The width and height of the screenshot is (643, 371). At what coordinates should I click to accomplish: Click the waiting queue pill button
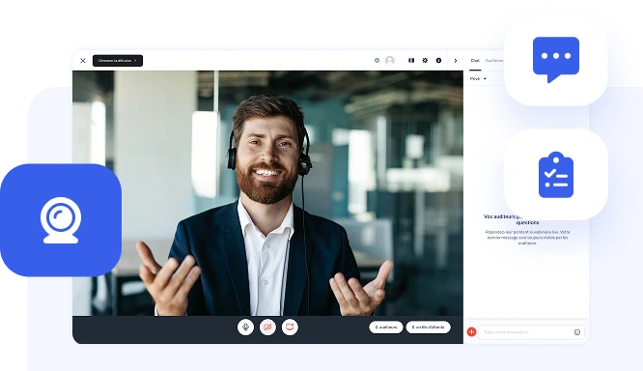[428, 328]
